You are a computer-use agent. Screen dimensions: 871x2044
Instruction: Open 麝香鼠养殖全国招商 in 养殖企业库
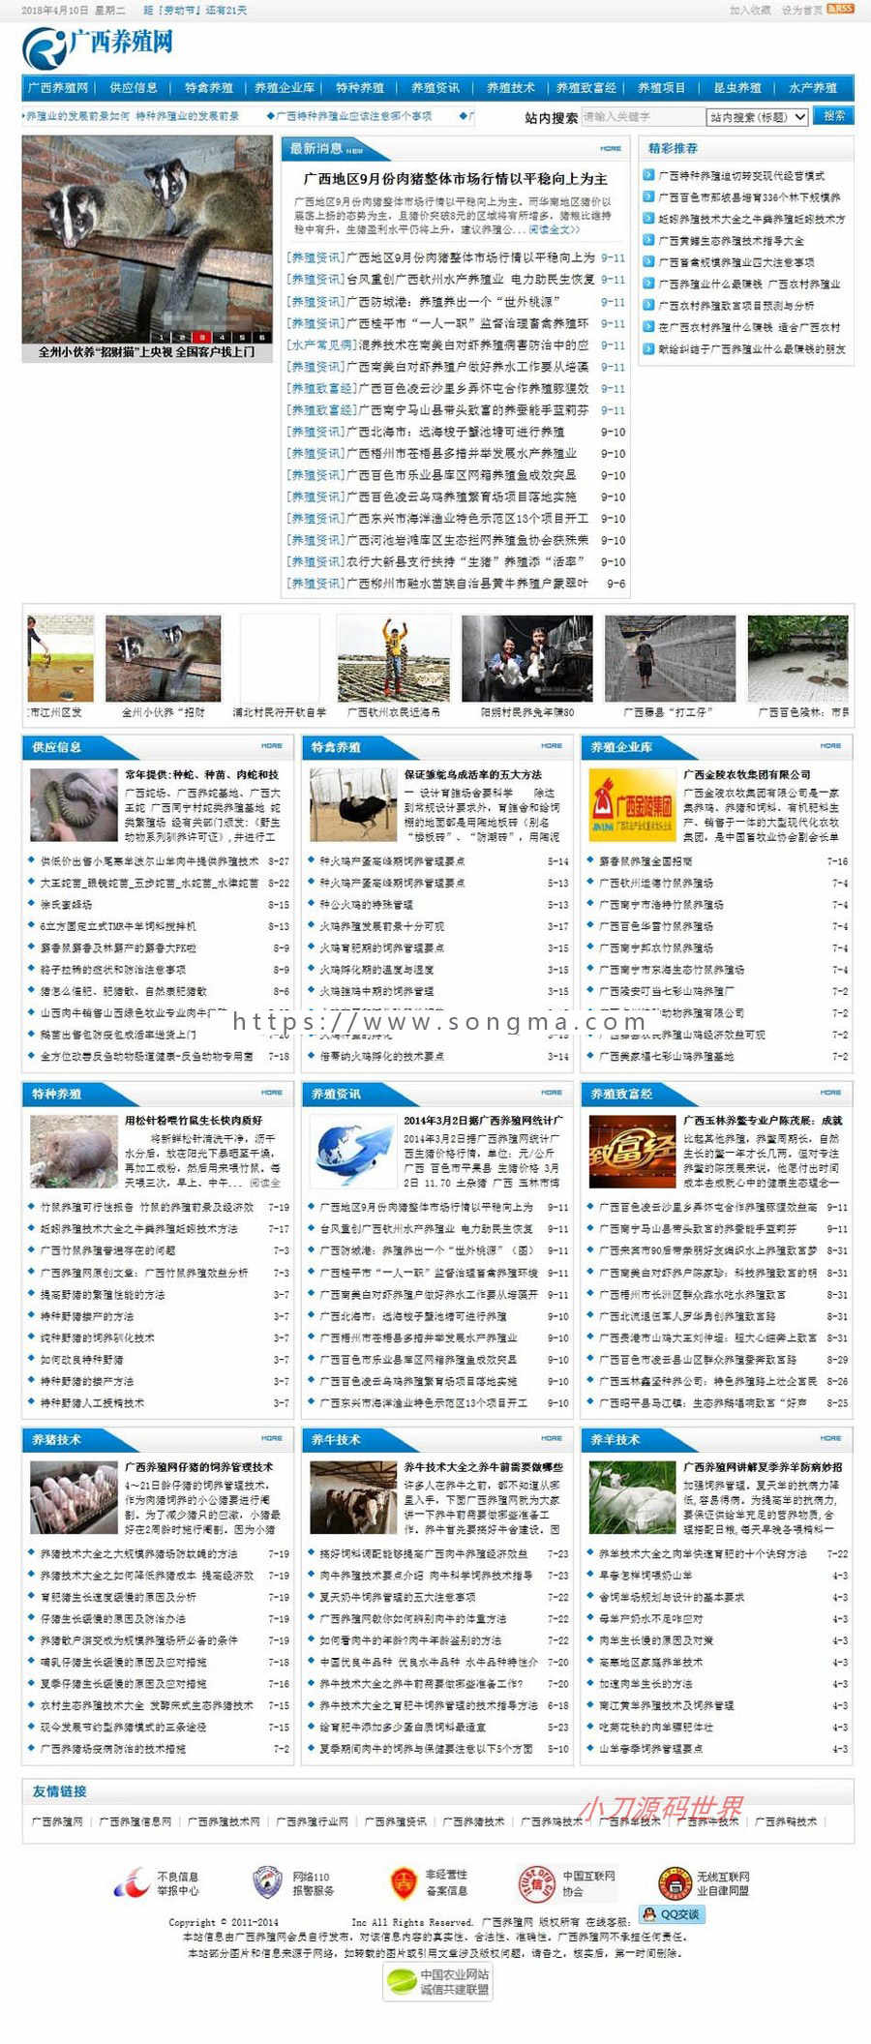[646, 861]
